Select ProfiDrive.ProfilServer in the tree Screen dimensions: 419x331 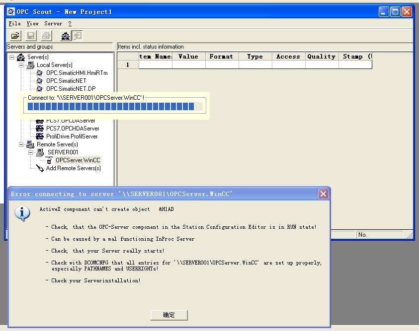72,136
